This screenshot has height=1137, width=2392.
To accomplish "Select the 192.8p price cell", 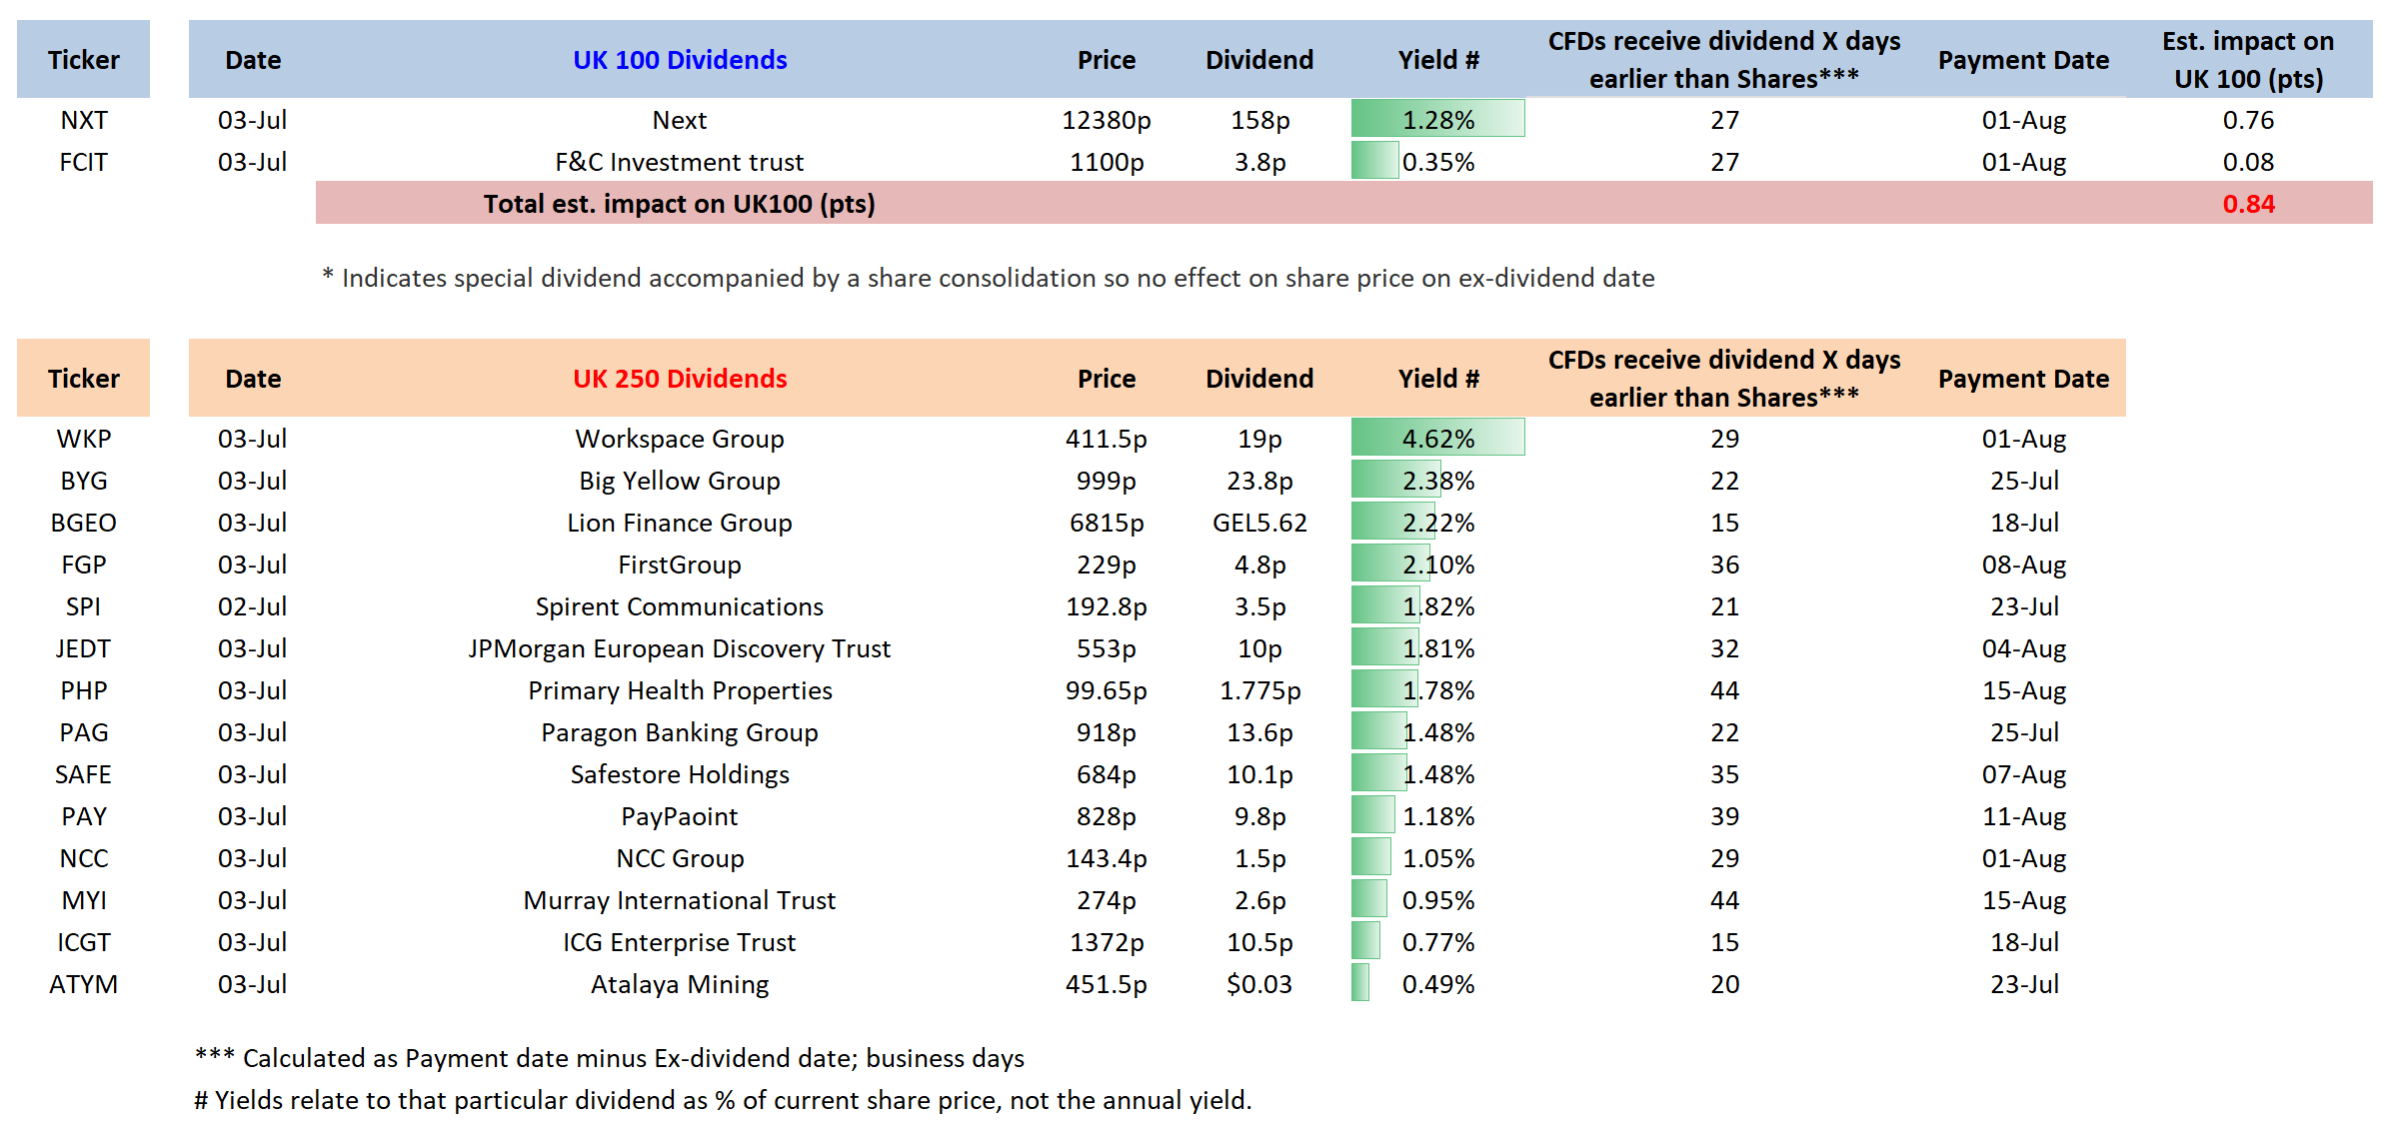I will (x=1107, y=606).
